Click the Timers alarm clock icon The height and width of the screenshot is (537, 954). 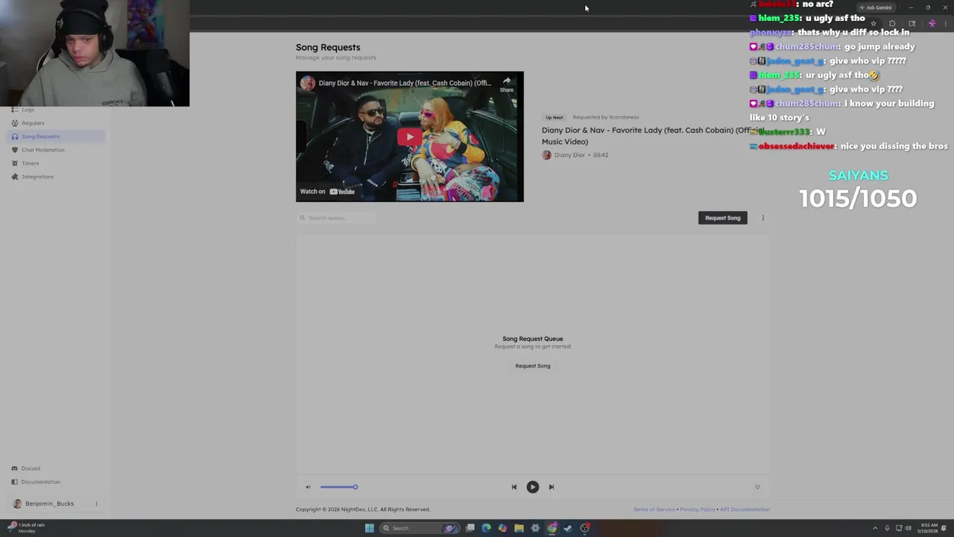tap(15, 163)
